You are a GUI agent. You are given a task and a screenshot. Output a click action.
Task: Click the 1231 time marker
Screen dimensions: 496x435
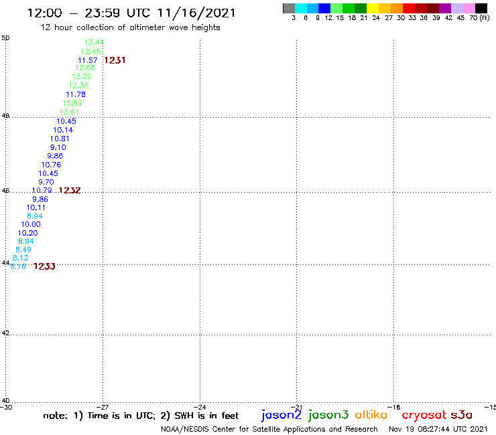point(115,60)
